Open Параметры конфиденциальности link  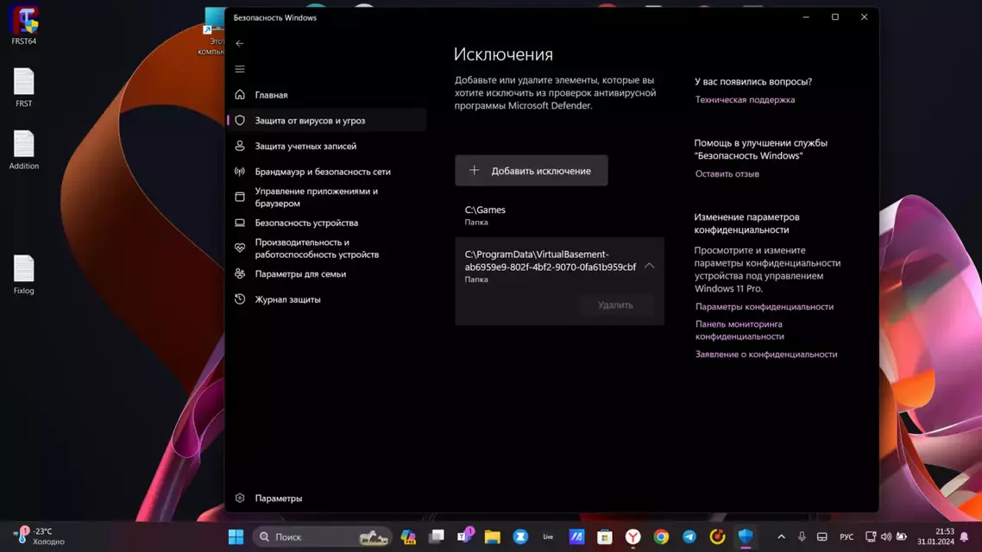pos(764,307)
